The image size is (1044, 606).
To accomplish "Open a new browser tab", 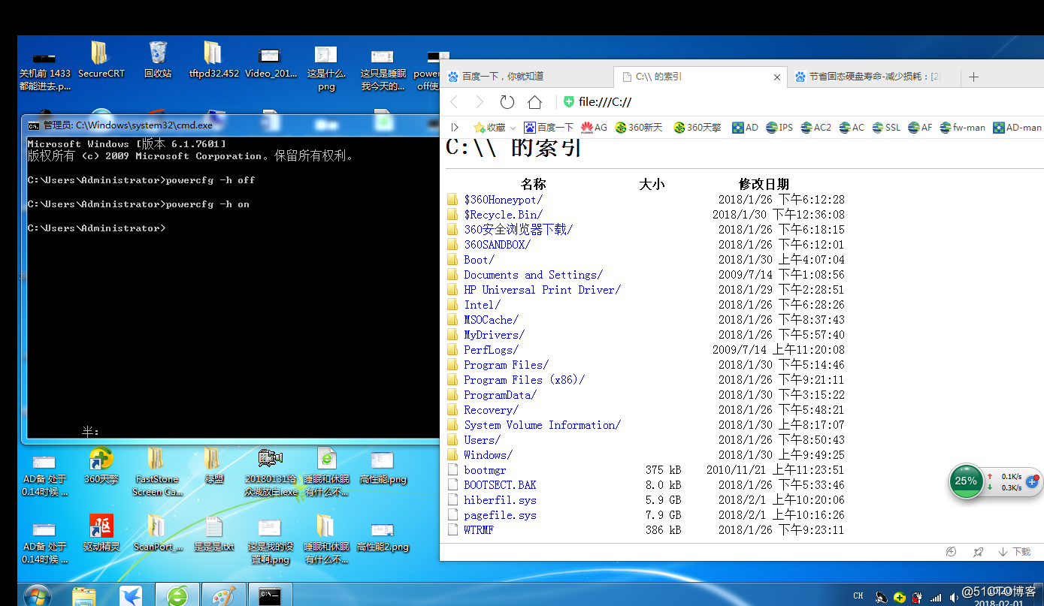I will (973, 77).
